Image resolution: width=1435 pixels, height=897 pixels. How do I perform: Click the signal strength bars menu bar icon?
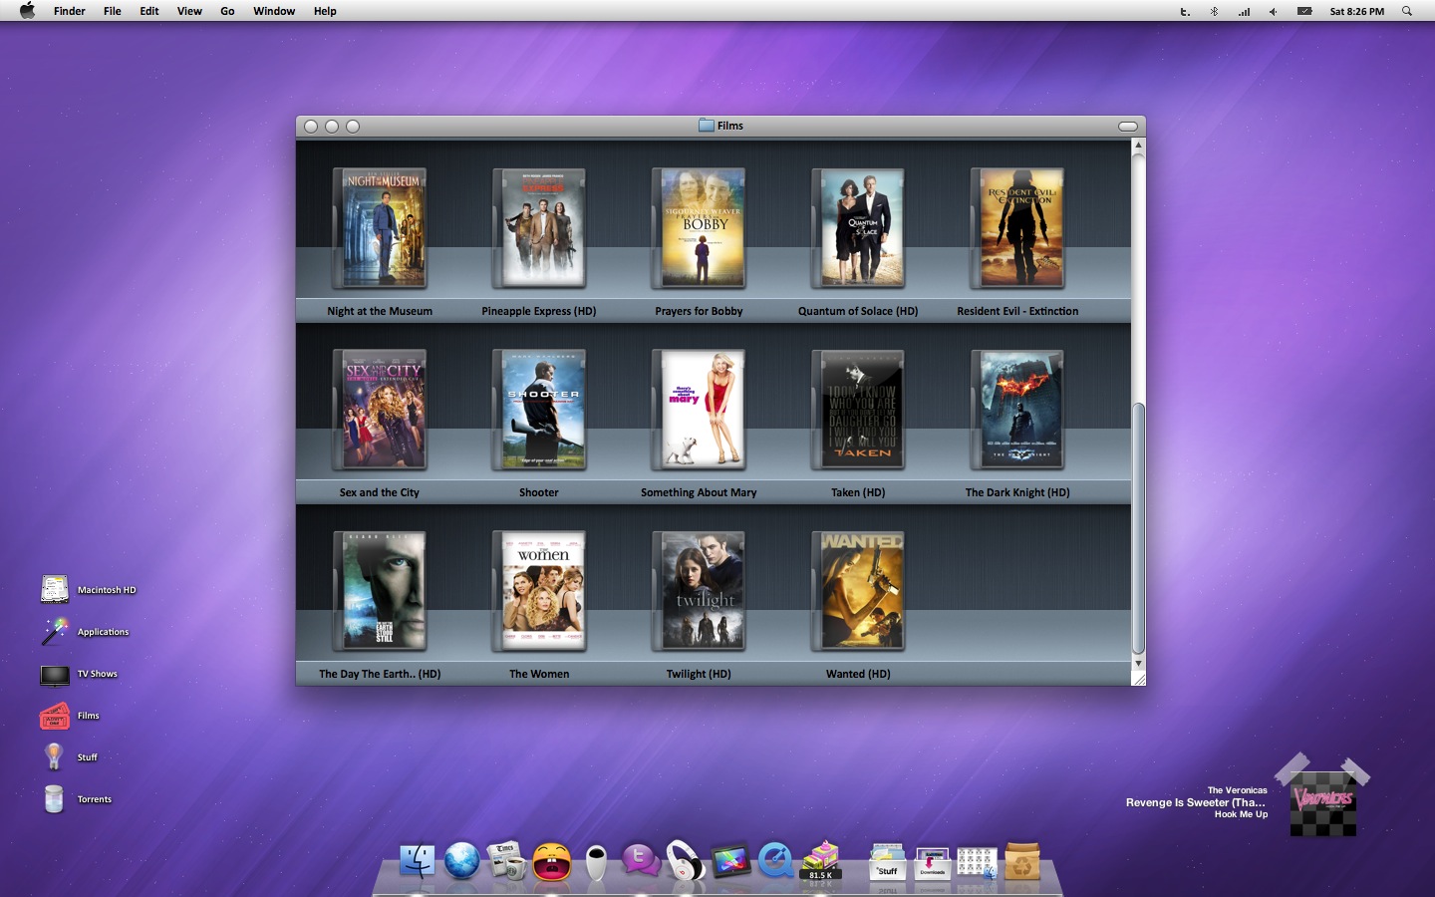(x=1244, y=12)
